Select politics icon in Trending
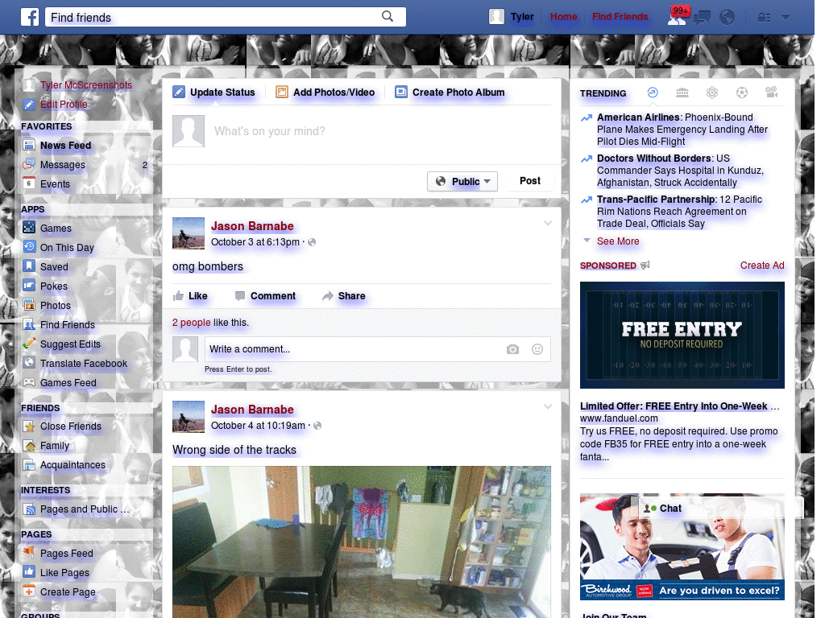825x618 pixels. tap(682, 93)
